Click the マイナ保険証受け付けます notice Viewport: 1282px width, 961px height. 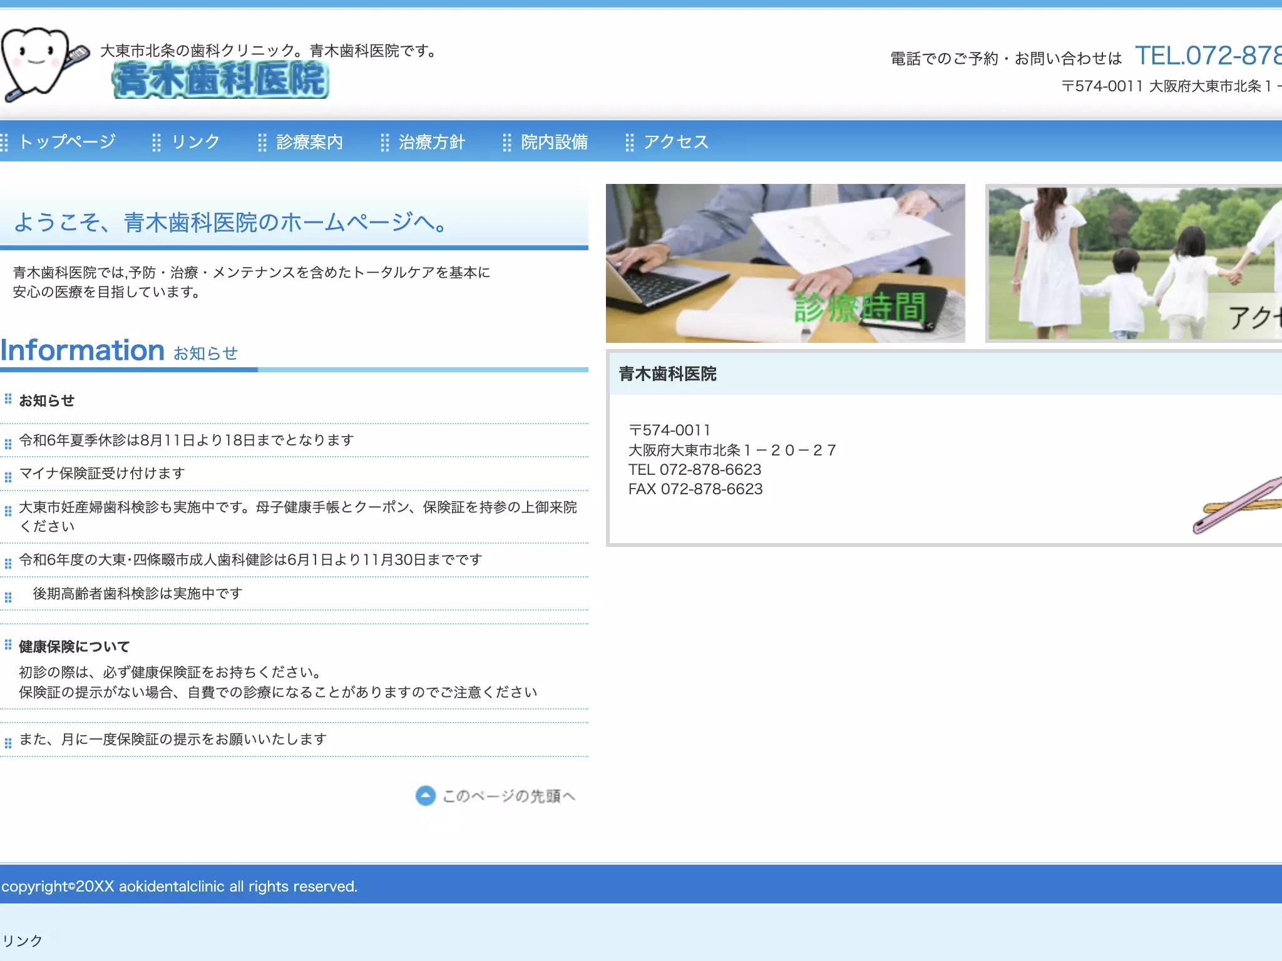click(102, 473)
